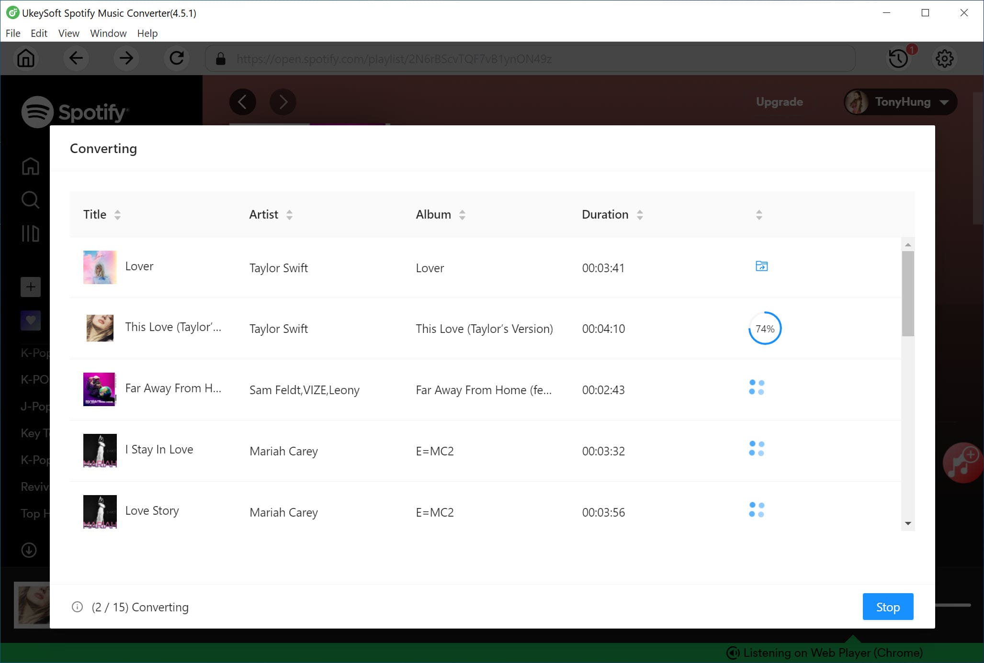Open the File menu in menu bar
This screenshot has height=663, width=984.
tap(12, 33)
